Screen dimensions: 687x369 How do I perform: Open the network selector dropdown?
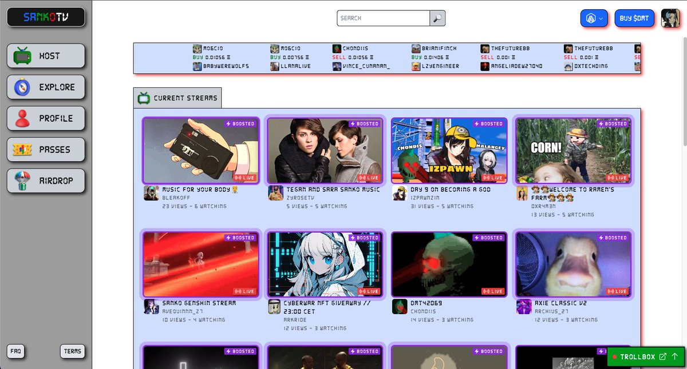coord(594,18)
